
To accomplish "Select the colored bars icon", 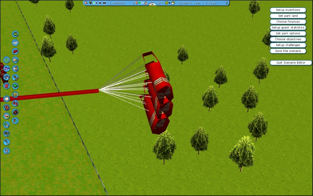I will pos(15,121).
